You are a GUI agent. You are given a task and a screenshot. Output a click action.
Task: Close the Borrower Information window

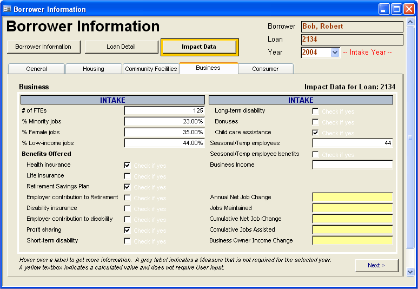point(409,9)
